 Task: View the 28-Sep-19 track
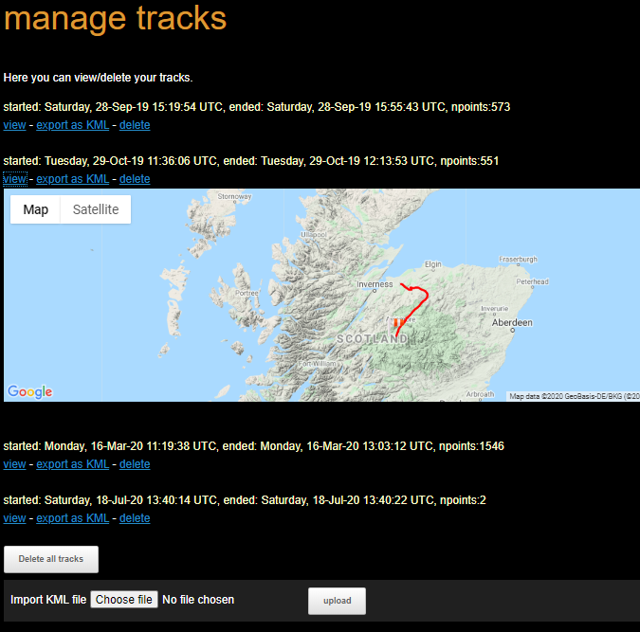[14, 125]
